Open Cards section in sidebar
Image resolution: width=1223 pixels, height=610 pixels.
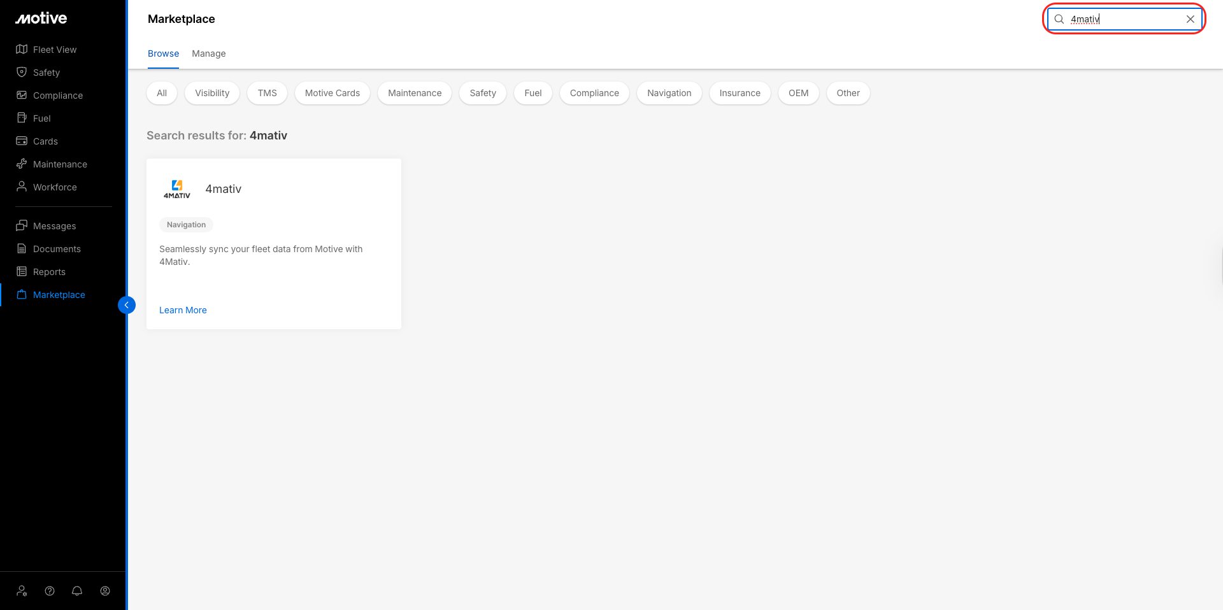(x=45, y=141)
